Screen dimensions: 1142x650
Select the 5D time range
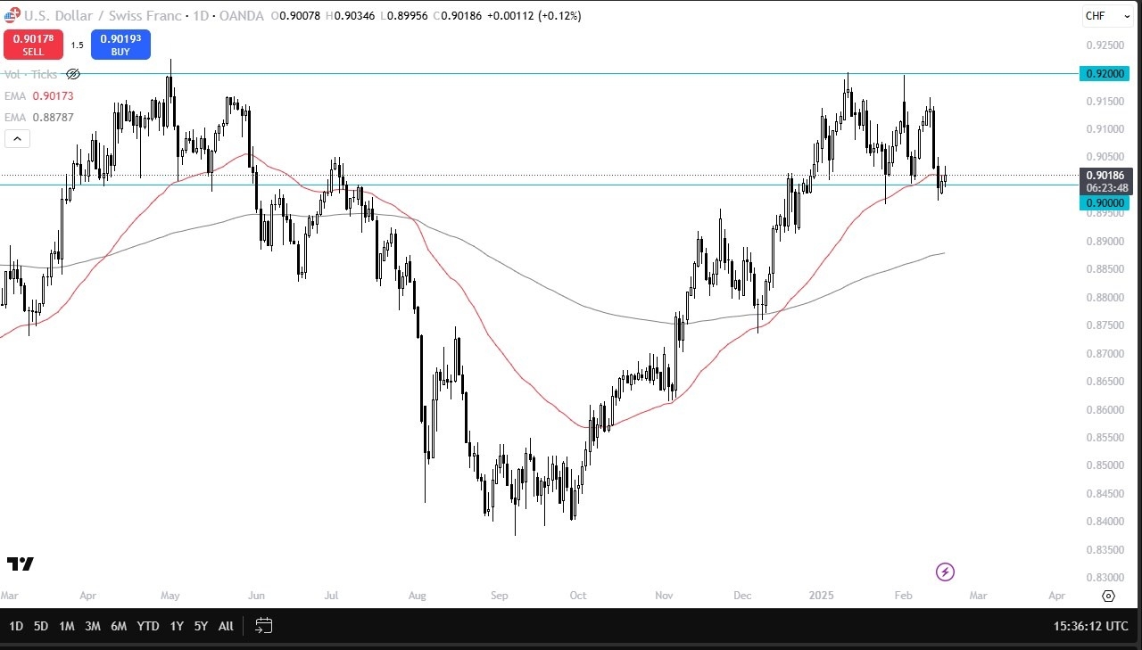coord(41,626)
